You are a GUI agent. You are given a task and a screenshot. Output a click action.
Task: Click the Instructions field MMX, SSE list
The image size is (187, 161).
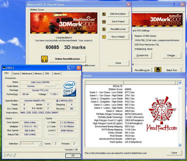49,112
